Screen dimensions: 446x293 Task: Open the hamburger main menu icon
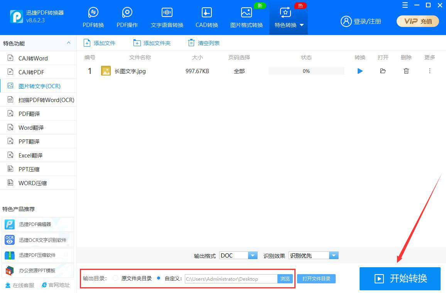[x=405, y=5]
